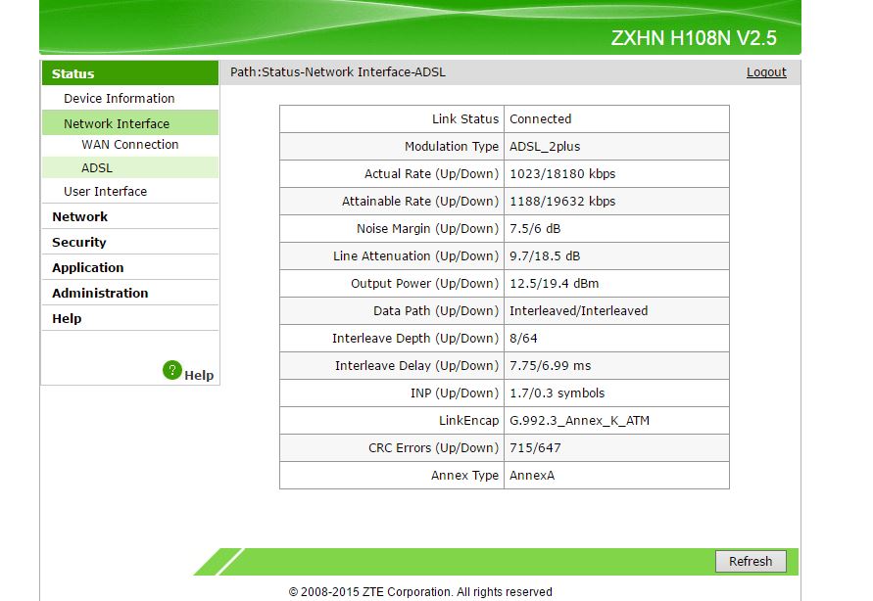Click the 9.7/18.5 dB value
Screen dimensions: 873x601
[545, 256]
